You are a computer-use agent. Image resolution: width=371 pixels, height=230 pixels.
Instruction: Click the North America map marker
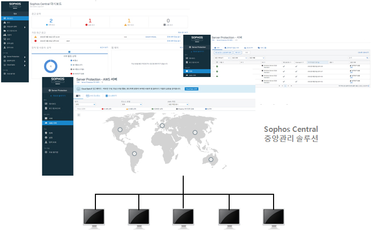point(120,130)
